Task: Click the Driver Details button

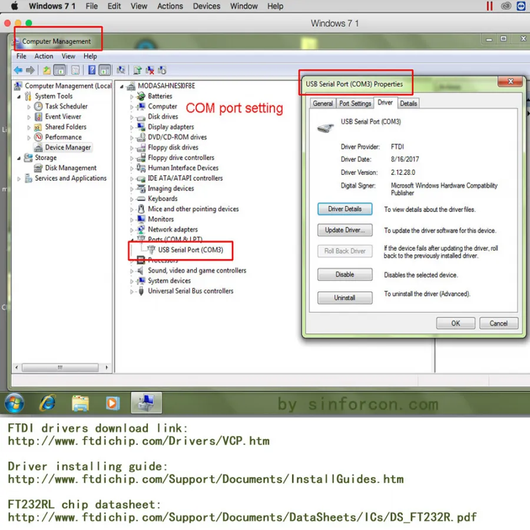Action: [344, 209]
